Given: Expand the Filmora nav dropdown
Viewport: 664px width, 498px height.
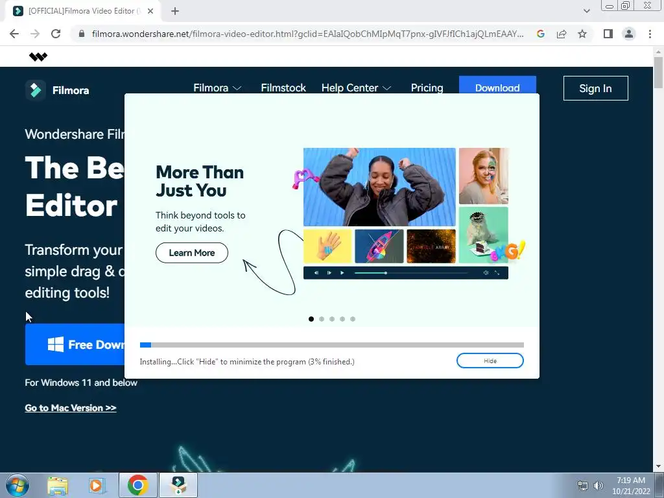Looking at the screenshot, I should 217,88.
